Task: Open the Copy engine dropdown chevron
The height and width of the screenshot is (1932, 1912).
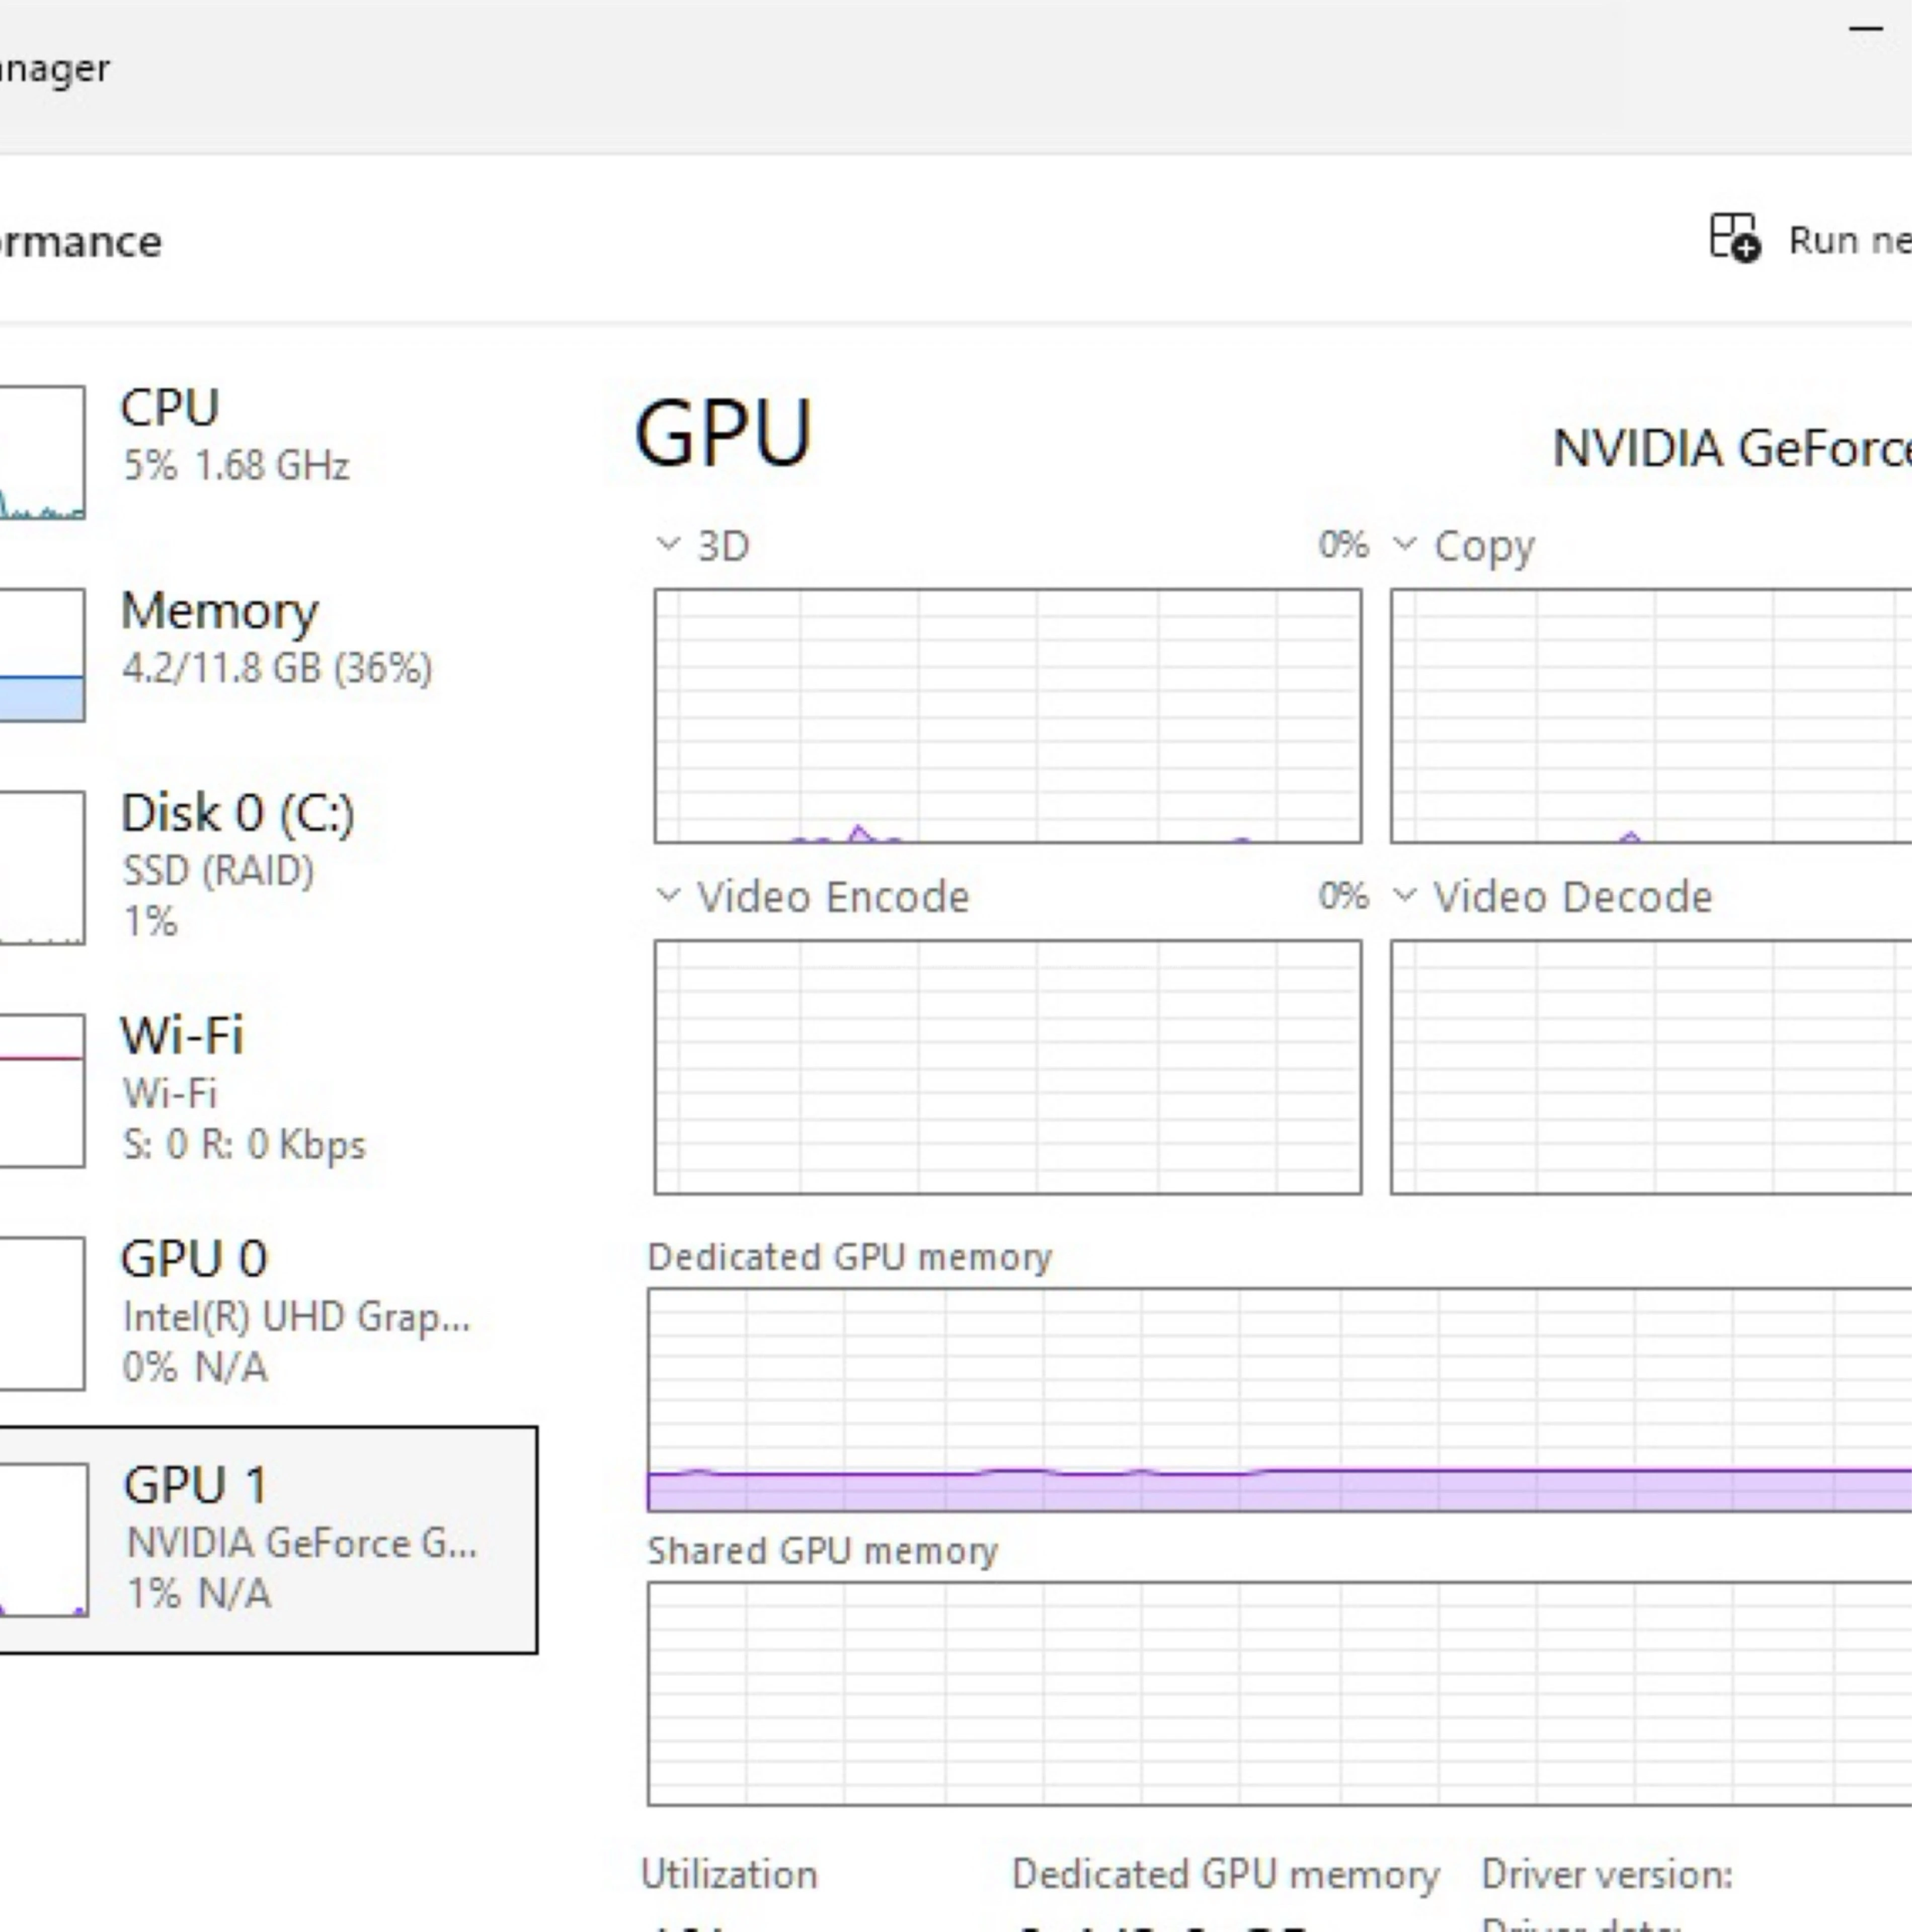Action: click(x=1404, y=545)
